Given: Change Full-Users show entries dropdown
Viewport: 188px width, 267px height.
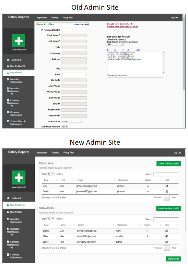Looking at the screenshot, I should point(51,174).
